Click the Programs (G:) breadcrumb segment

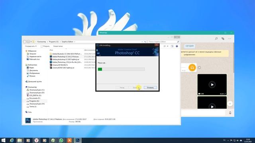coord(54,42)
